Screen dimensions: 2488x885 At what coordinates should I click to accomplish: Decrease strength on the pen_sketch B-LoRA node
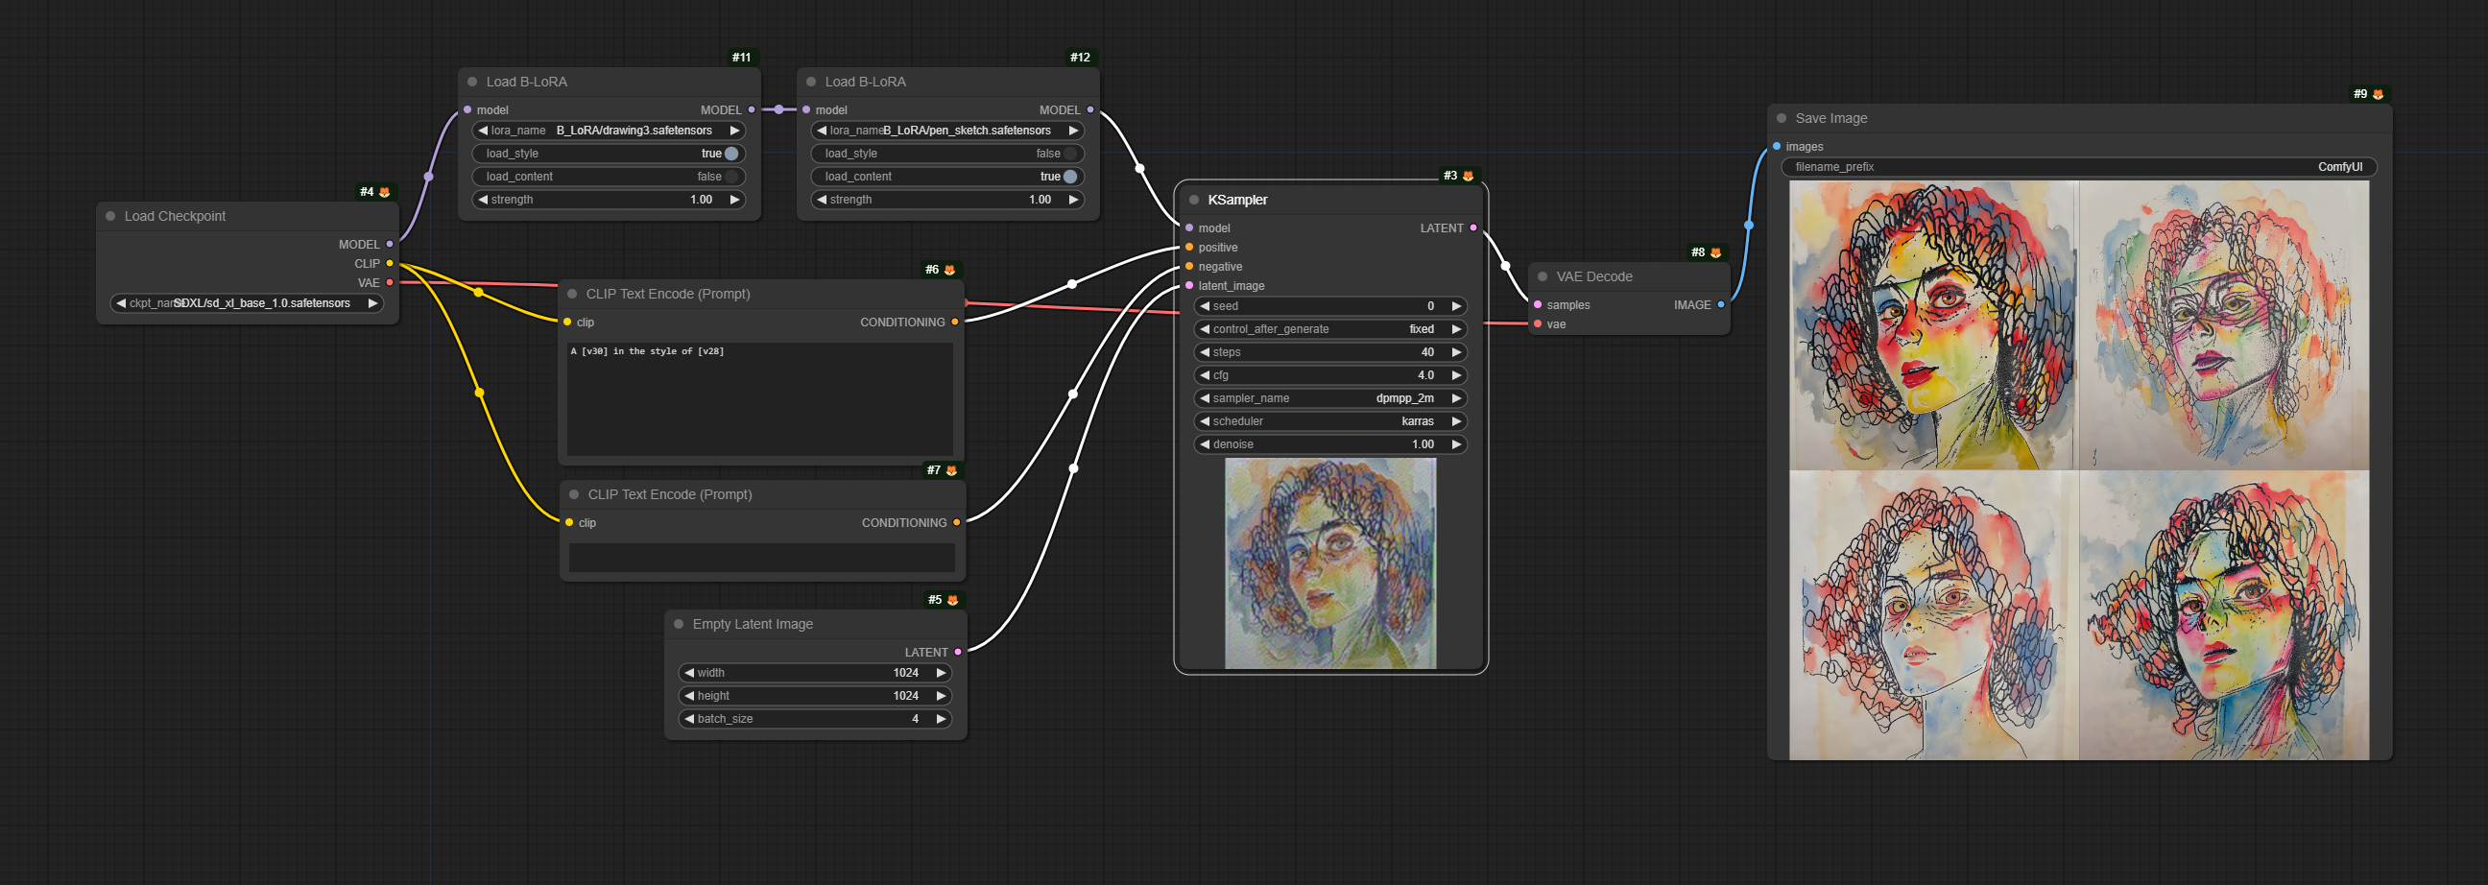pos(821,200)
